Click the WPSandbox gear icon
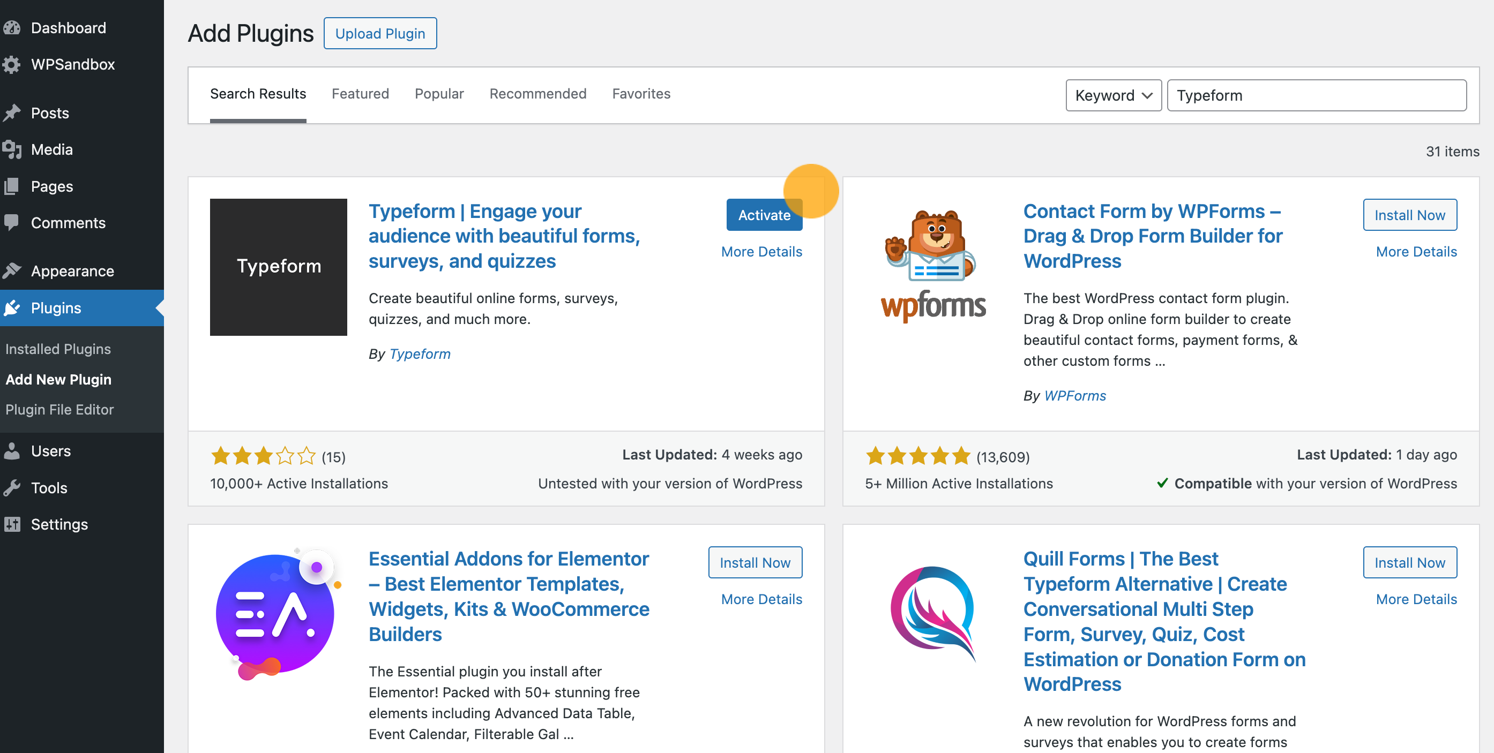Screen dimensions: 1494x753 coord(12,64)
